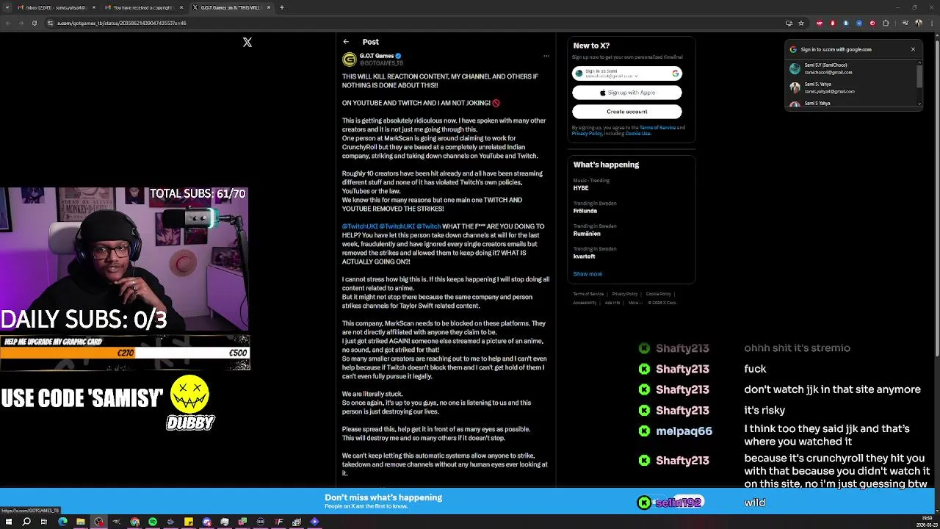Open HYBE trending topic
Screen dimensions: 940x529
pos(581,188)
